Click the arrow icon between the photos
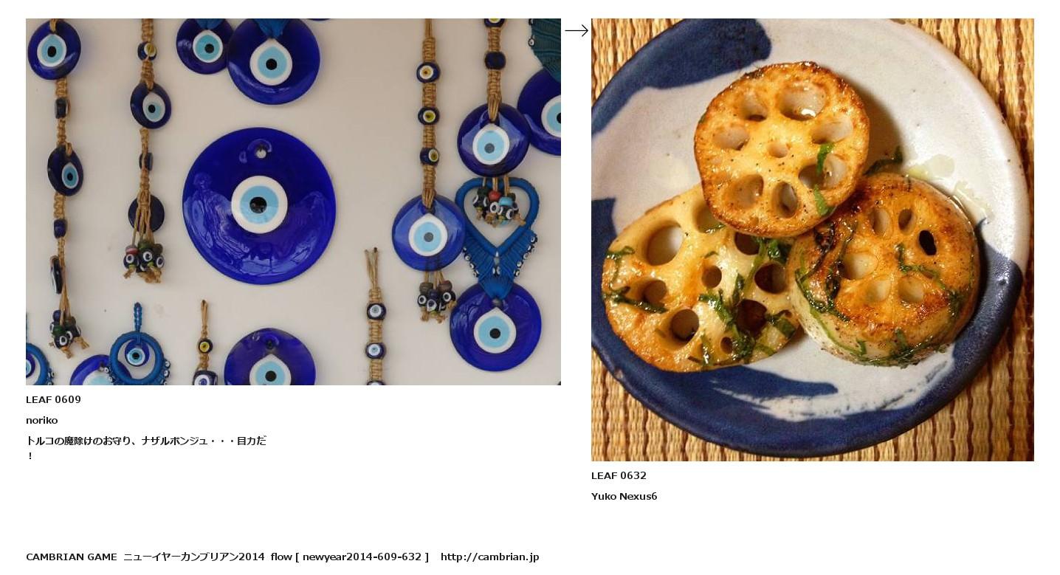 point(577,30)
